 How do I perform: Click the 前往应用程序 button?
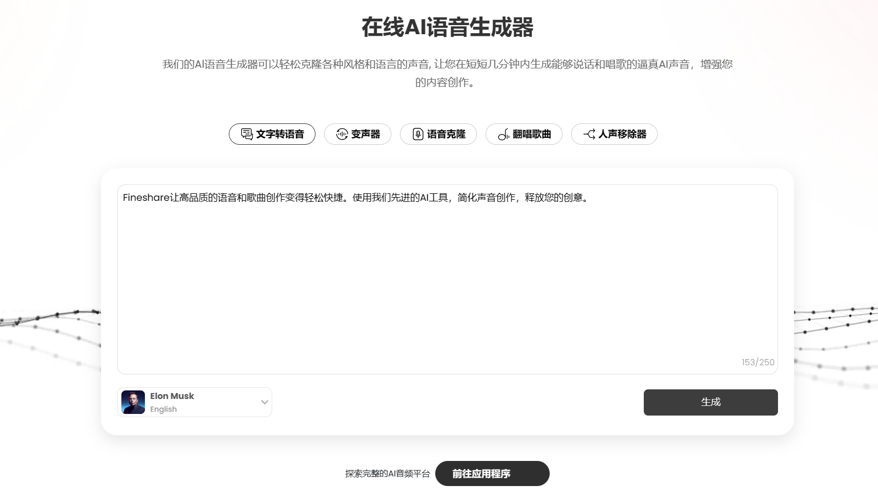coord(492,474)
